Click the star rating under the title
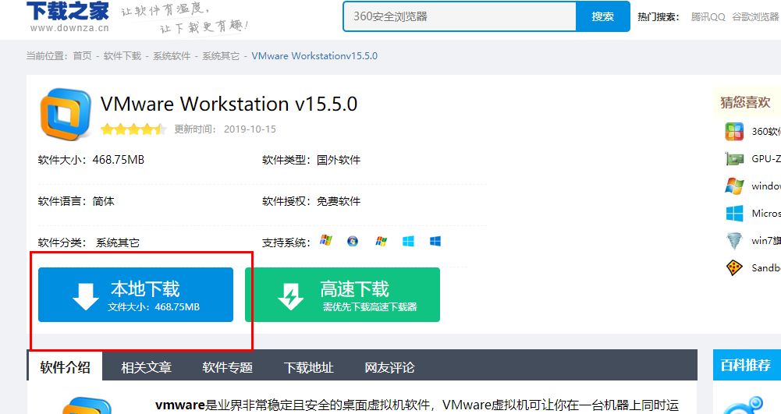The width and height of the screenshot is (781, 414). pyautogui.click(x=133, y=129)
